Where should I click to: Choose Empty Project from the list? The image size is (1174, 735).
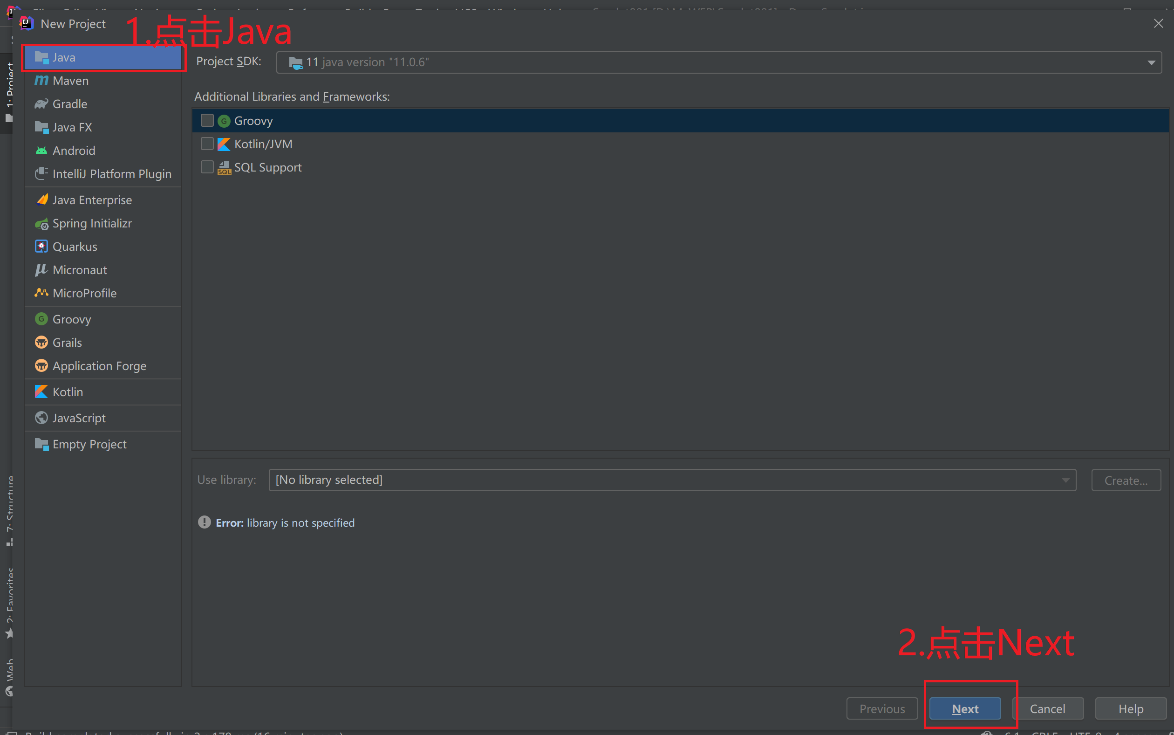(89, 444)
